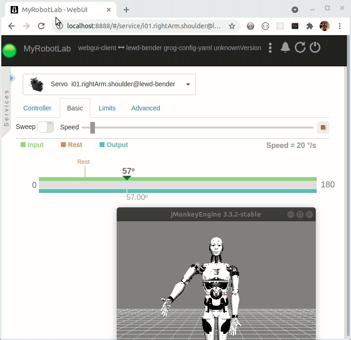Go back in browser

[x=12, y=26]
